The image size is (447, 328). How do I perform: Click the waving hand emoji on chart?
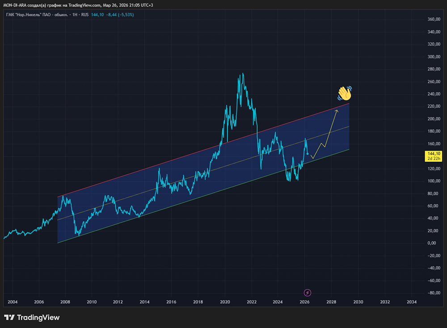tap(345, 93)
